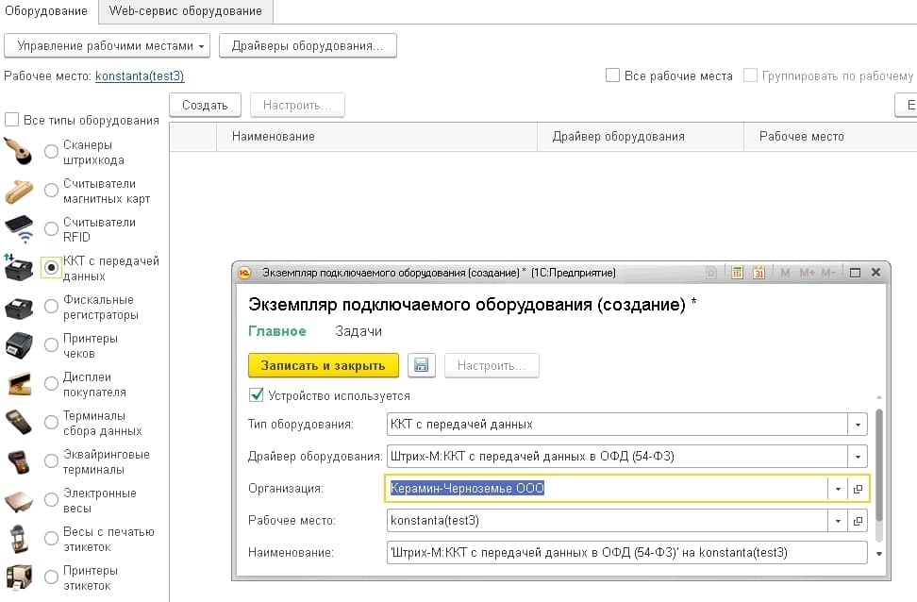
Task: Select 'Принтеры этикеток' radio button
Action: (x=52, y=577)
